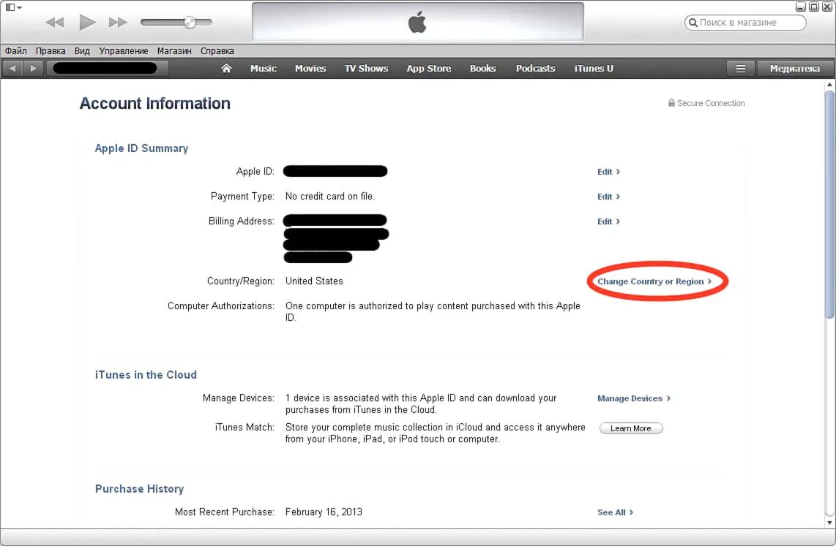The image size is (836, 554).
Task: Click the Purchase History heading
Action: 139,489
